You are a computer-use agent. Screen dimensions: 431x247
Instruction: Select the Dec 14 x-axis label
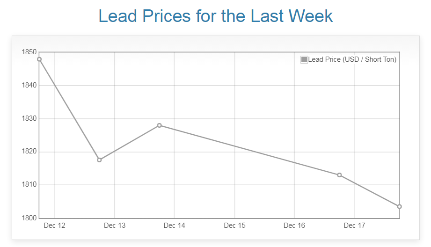(x=174, y=225)
